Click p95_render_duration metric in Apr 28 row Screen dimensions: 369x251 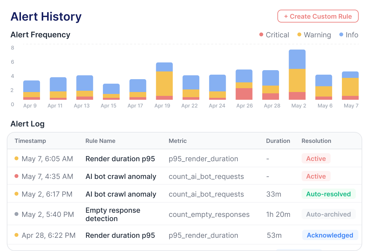coord(203,235)
